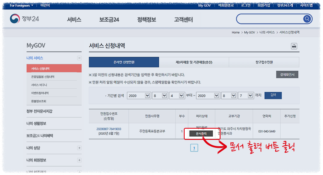The width and height of the screenshot is (323, 175).
Task: Click the search magnifier icon
Action: tap(307, 19)
